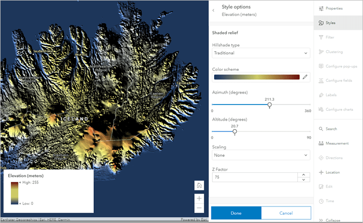
Task: Click the High: 255 legend value
Action: pos(31,183)
